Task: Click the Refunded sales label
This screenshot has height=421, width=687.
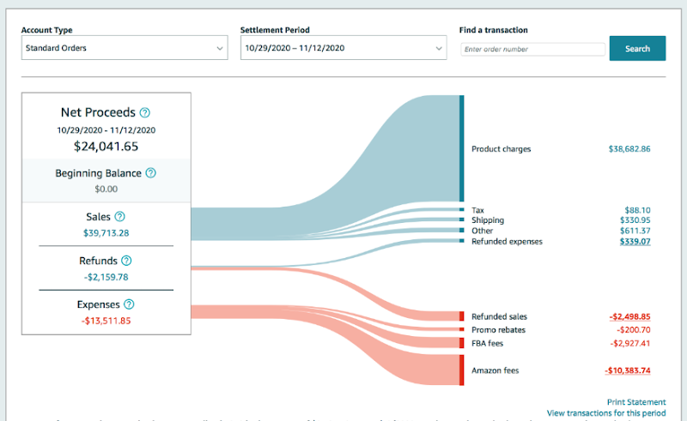Action: (x=499, y=316)
